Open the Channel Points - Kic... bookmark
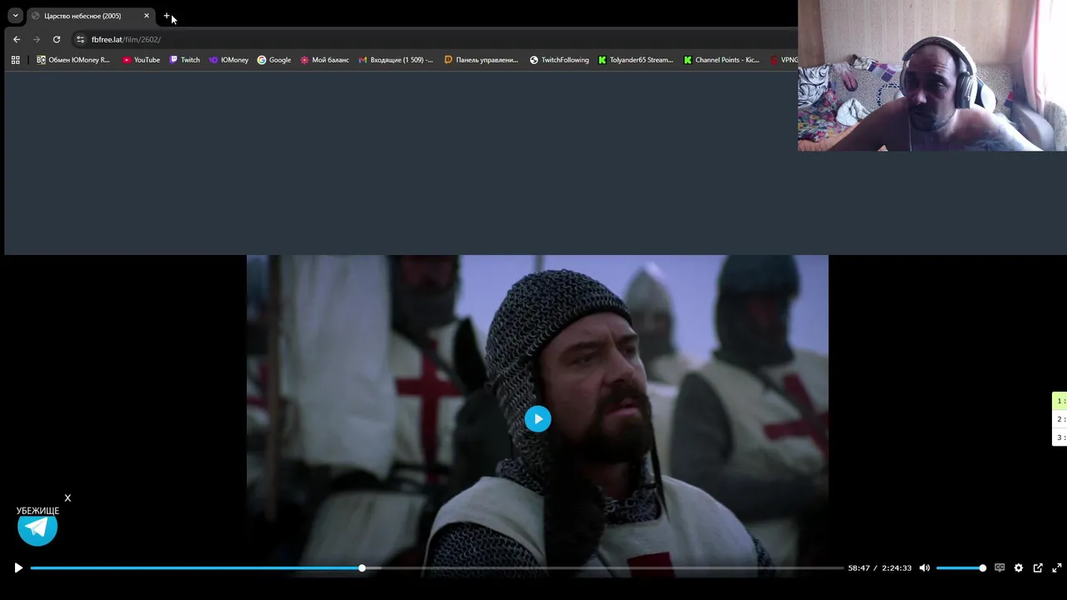Viewport: 1067px width, 600px height. coord(721,60)
